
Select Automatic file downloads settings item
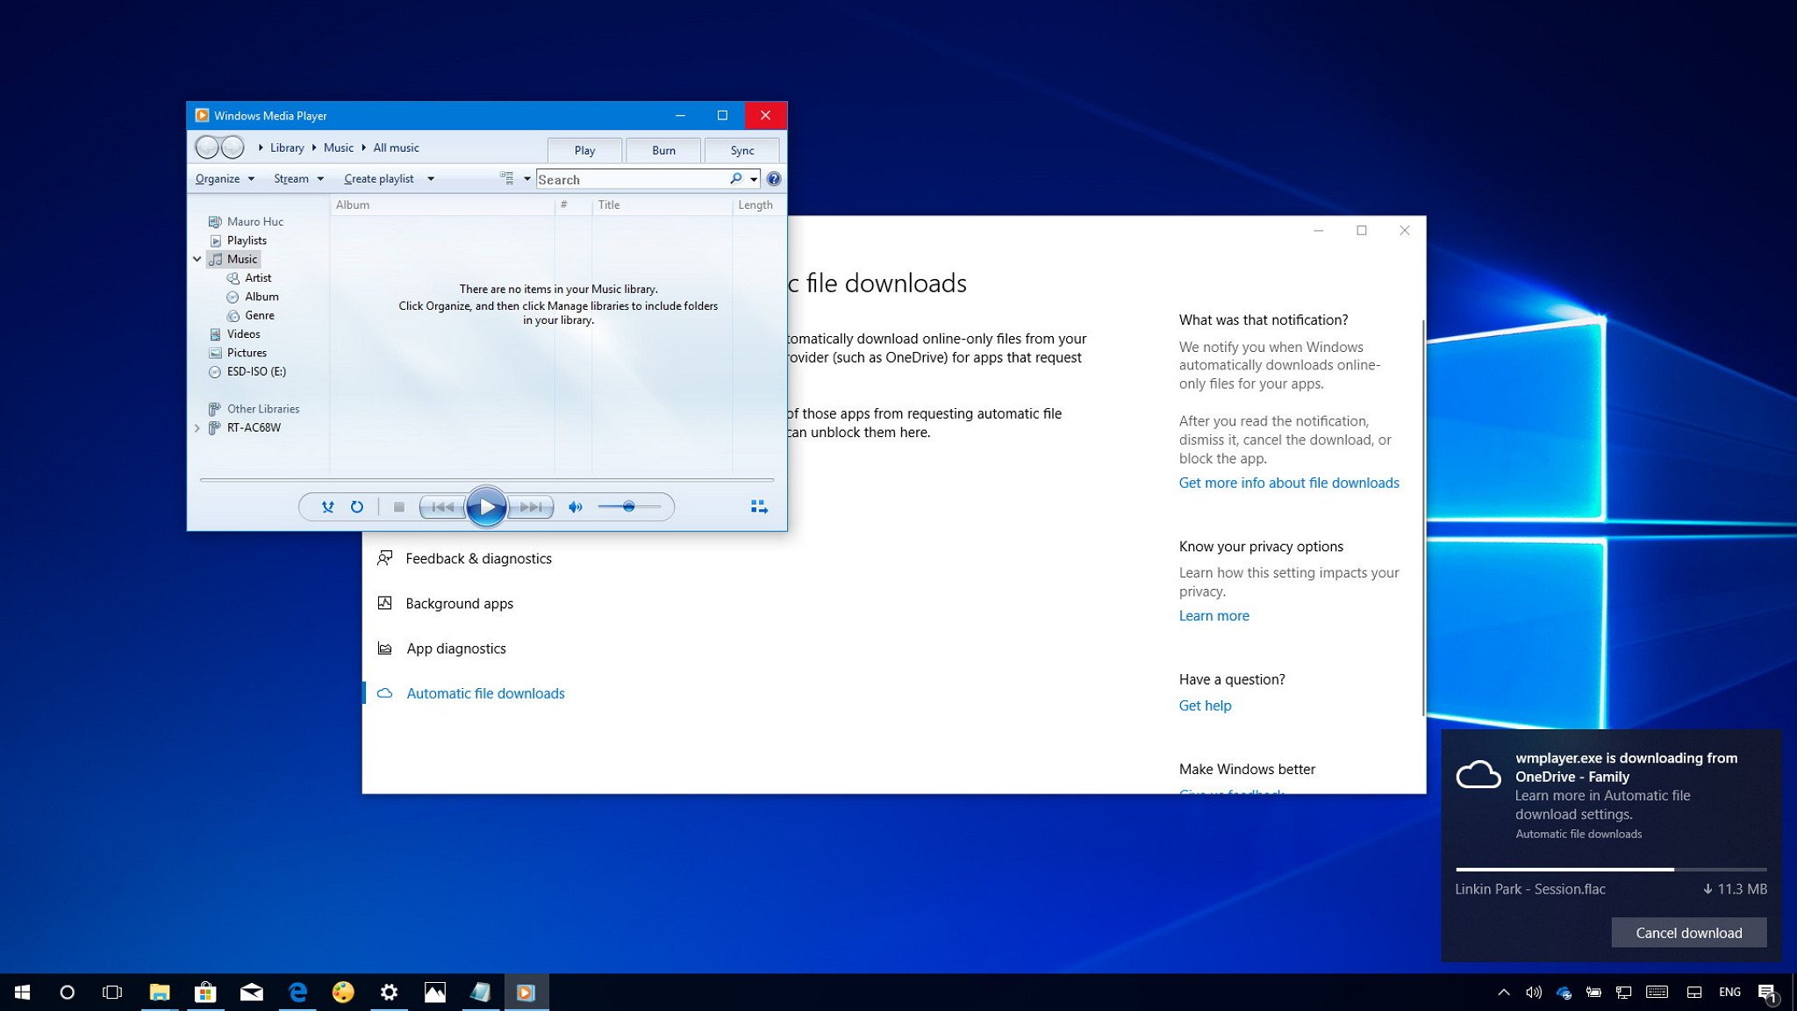[485, 692]
